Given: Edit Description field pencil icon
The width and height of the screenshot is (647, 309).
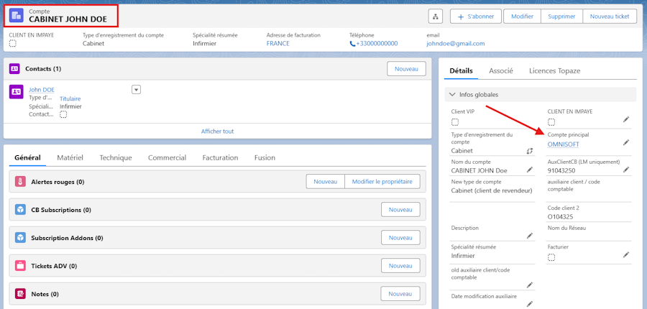Looking at the screenshot, I should click(x=530, y=236).
